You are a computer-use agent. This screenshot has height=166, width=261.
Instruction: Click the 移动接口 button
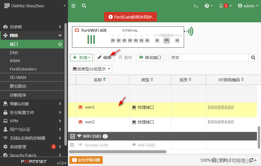coord(150,57)
